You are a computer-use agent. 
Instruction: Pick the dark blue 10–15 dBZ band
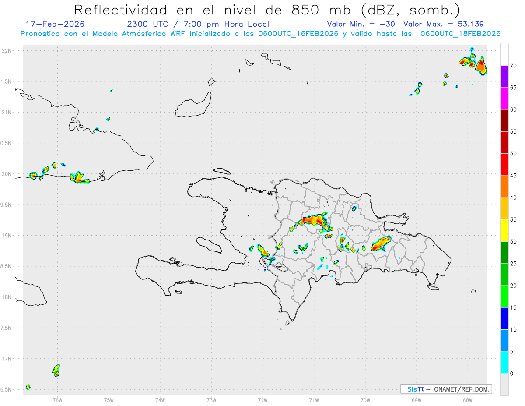(504, 318)
